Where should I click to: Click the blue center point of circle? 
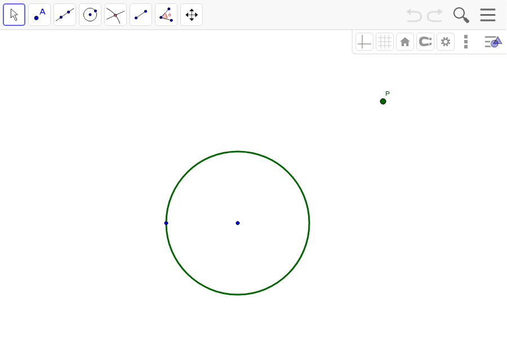point(238,223)
